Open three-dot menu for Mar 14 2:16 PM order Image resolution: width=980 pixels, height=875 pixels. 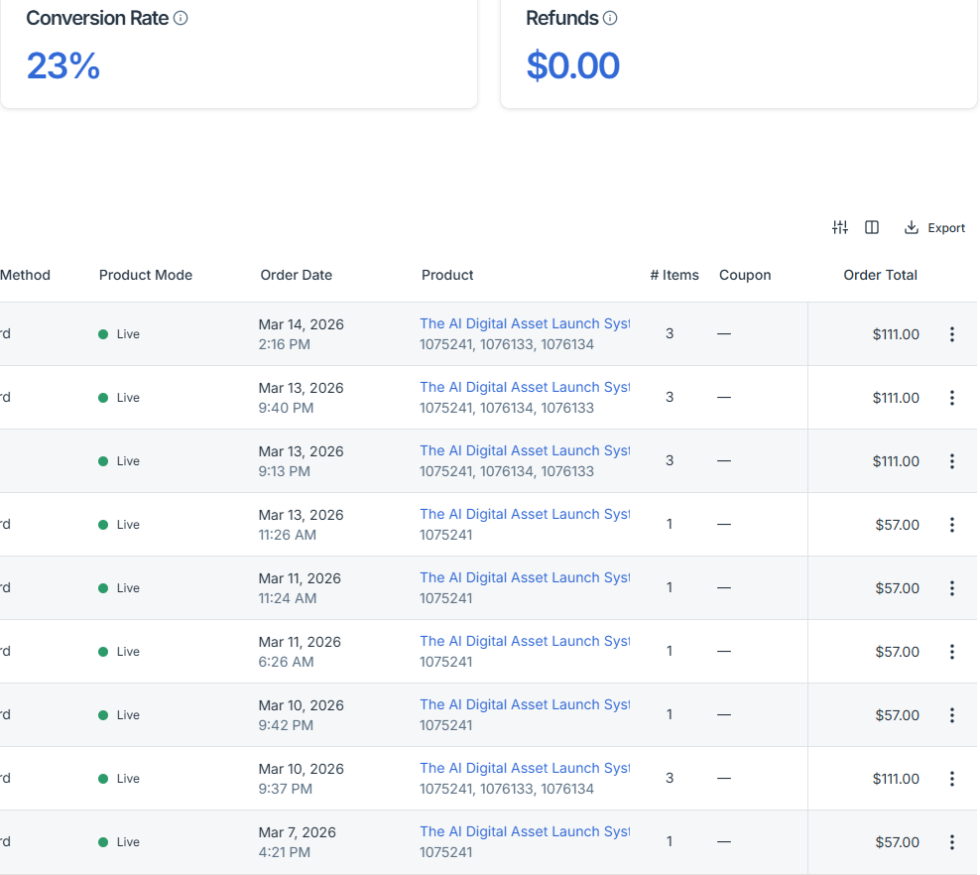tap(952, 334)
